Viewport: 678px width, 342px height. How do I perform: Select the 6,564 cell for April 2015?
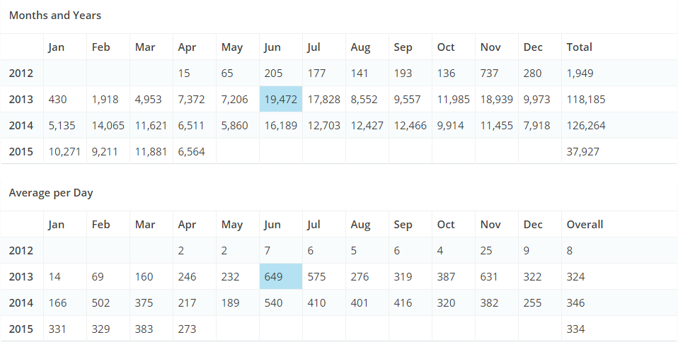(x=191, y=152)
